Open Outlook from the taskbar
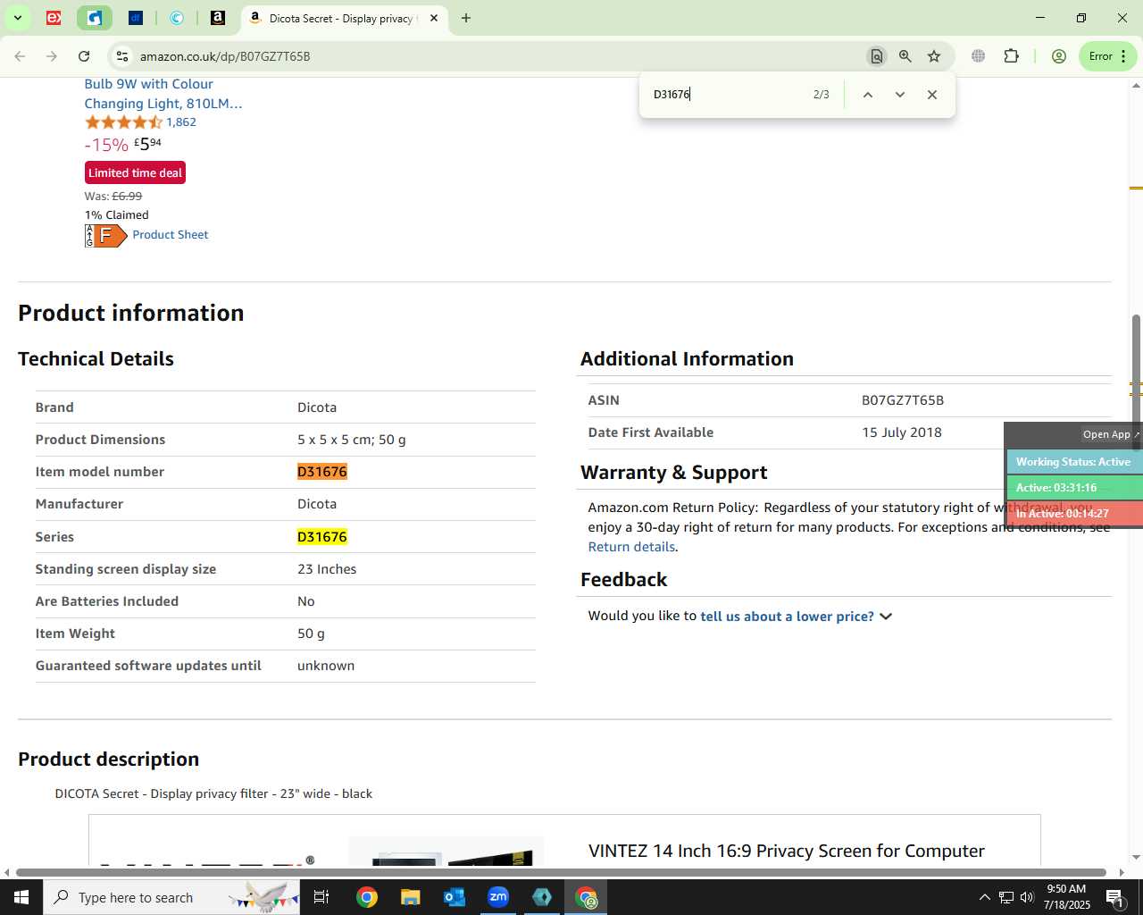This screenshot has height=915, width=1143. click(x=455, y=897)
